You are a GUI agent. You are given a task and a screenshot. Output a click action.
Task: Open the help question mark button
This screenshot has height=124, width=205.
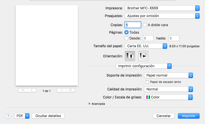[8, 116]
